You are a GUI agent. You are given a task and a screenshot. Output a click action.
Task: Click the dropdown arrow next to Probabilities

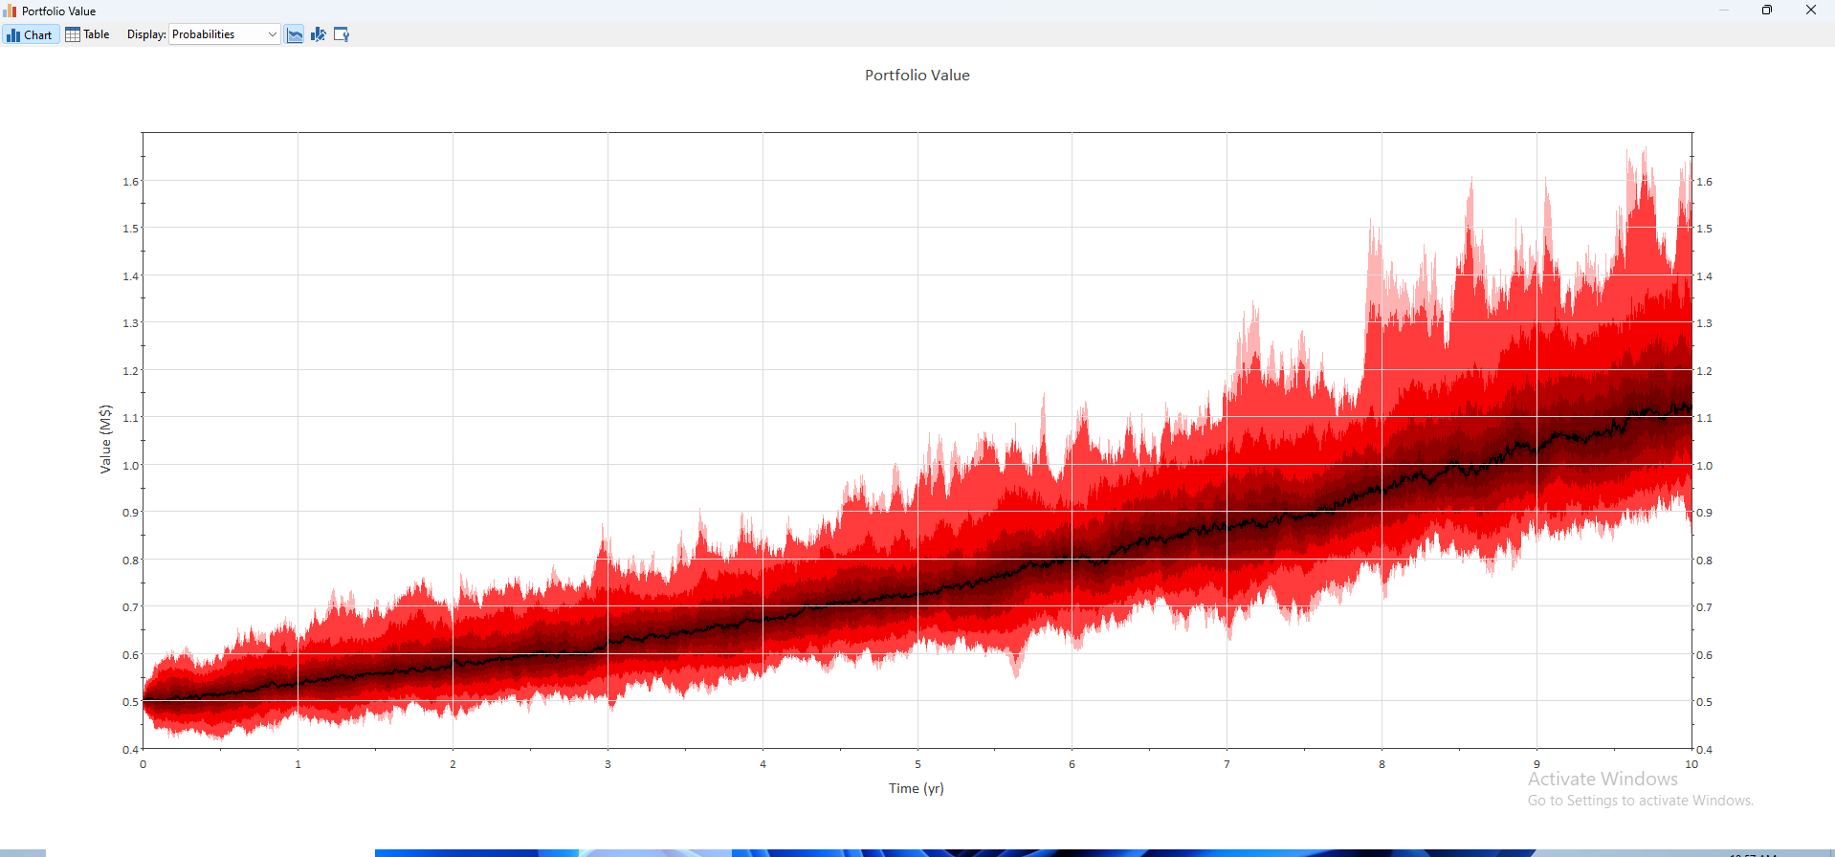tap(272, 34)
